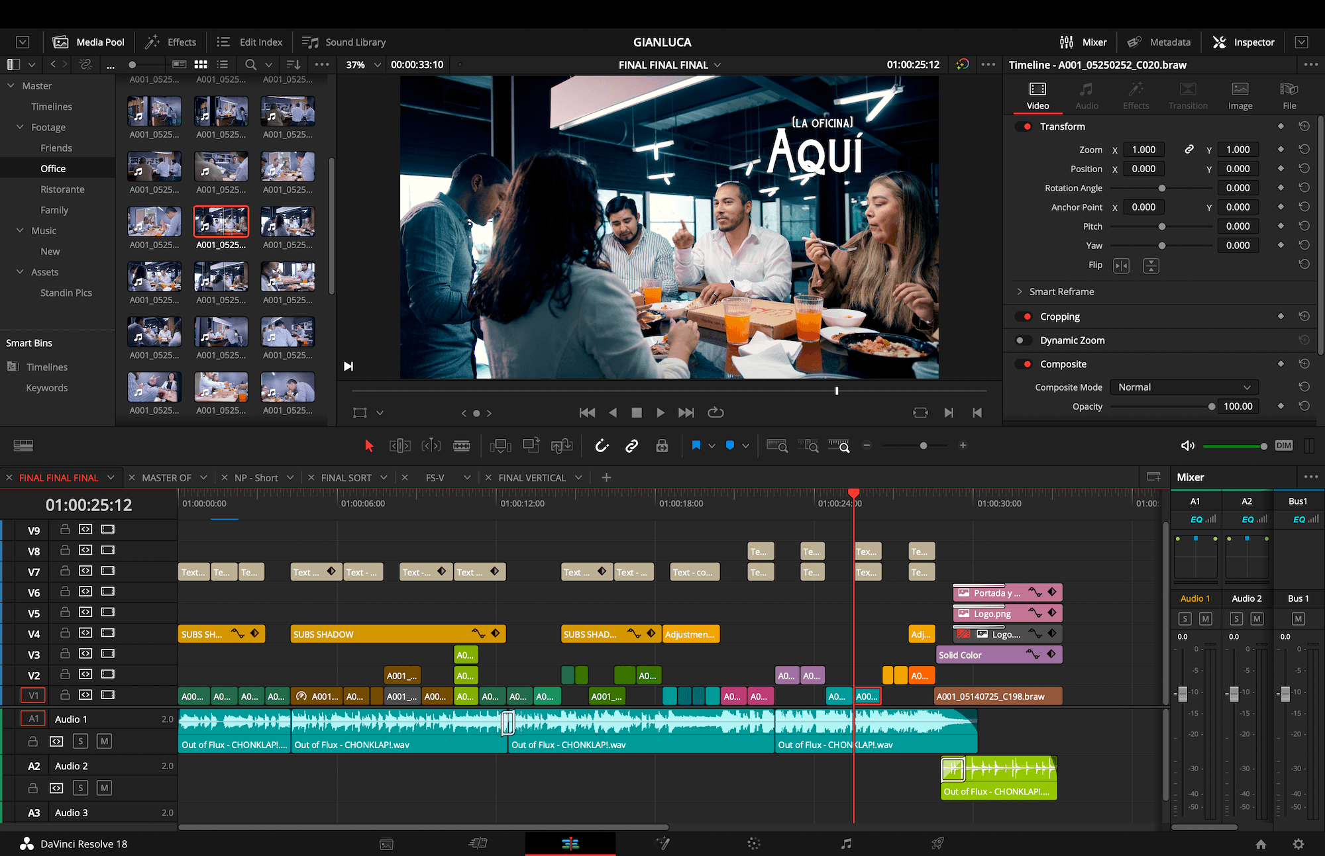The image size is (1325, 856).
Task: Open the Fairlight page music note icon
Action: (x=846, y=843)
